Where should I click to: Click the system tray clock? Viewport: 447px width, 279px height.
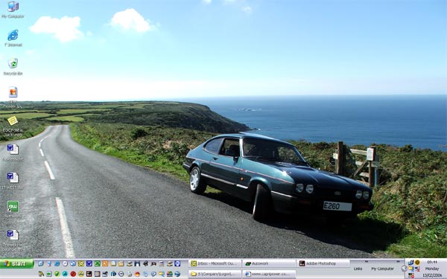432,269
